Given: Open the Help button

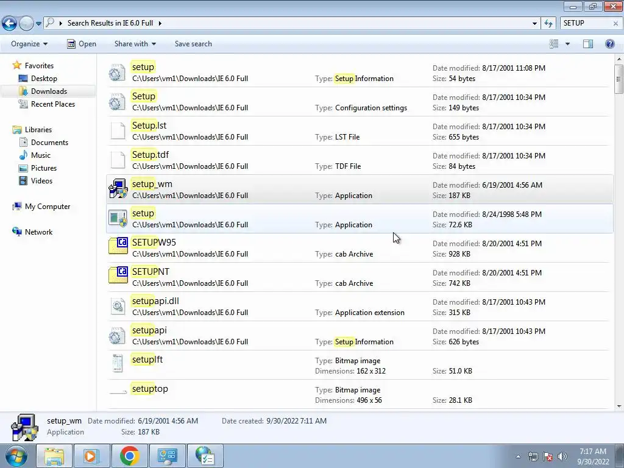Looking at the screenshot, I should 609,44.
